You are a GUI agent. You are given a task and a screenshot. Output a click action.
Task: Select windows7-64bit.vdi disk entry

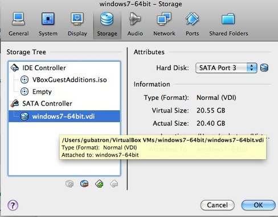64,116
